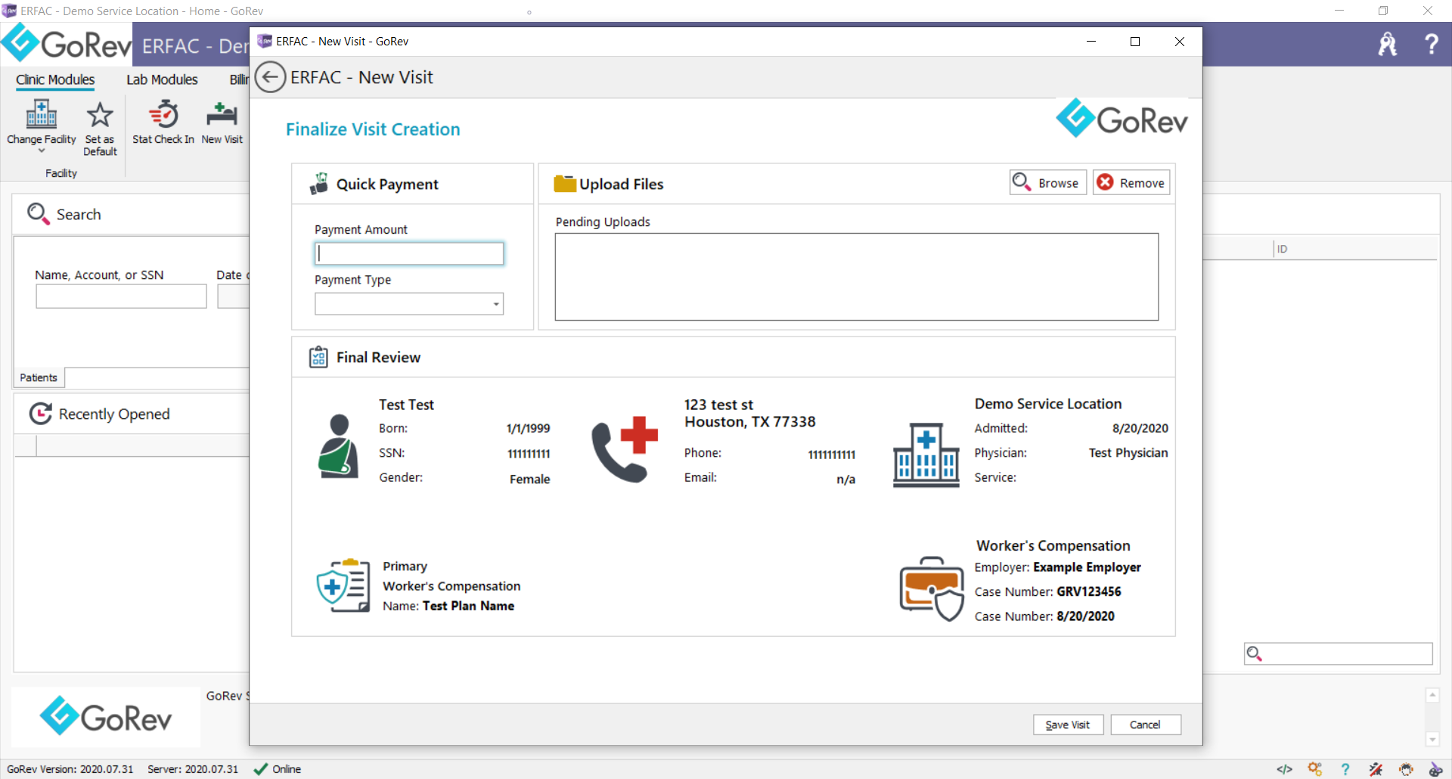Click the GoRev logo in the dialog
Image resolution: width=1452 pixels, height=779 pixels.
click(x=1122, y=119)
